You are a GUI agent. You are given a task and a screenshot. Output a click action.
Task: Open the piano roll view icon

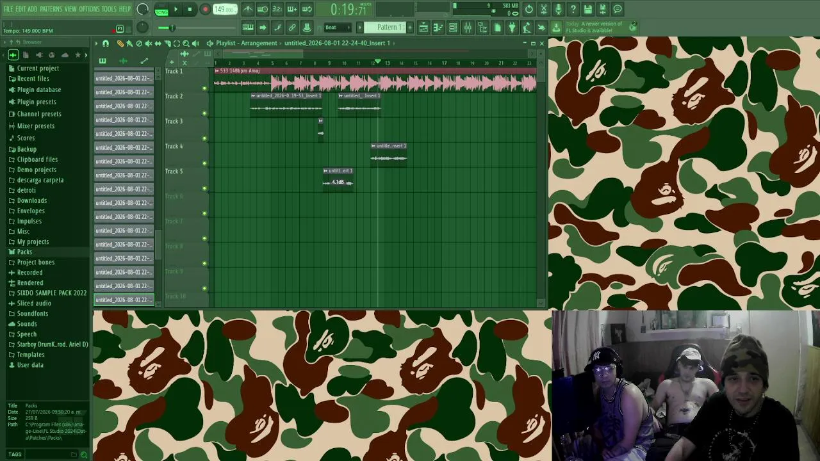click(438, 28)
